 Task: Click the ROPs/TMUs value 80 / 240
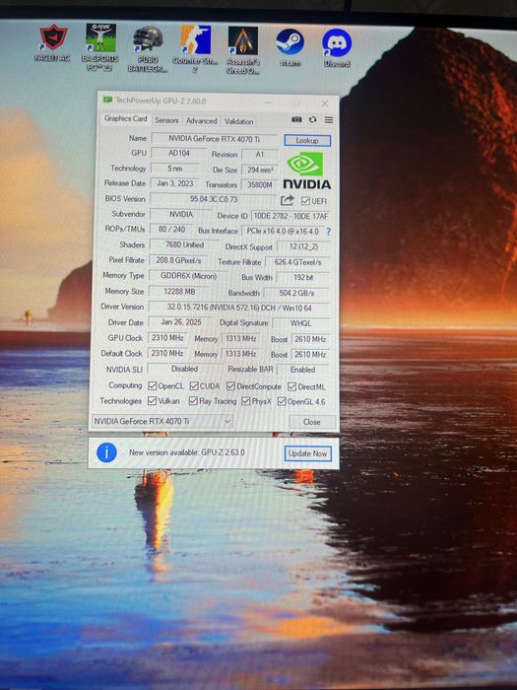coord(172,230)
